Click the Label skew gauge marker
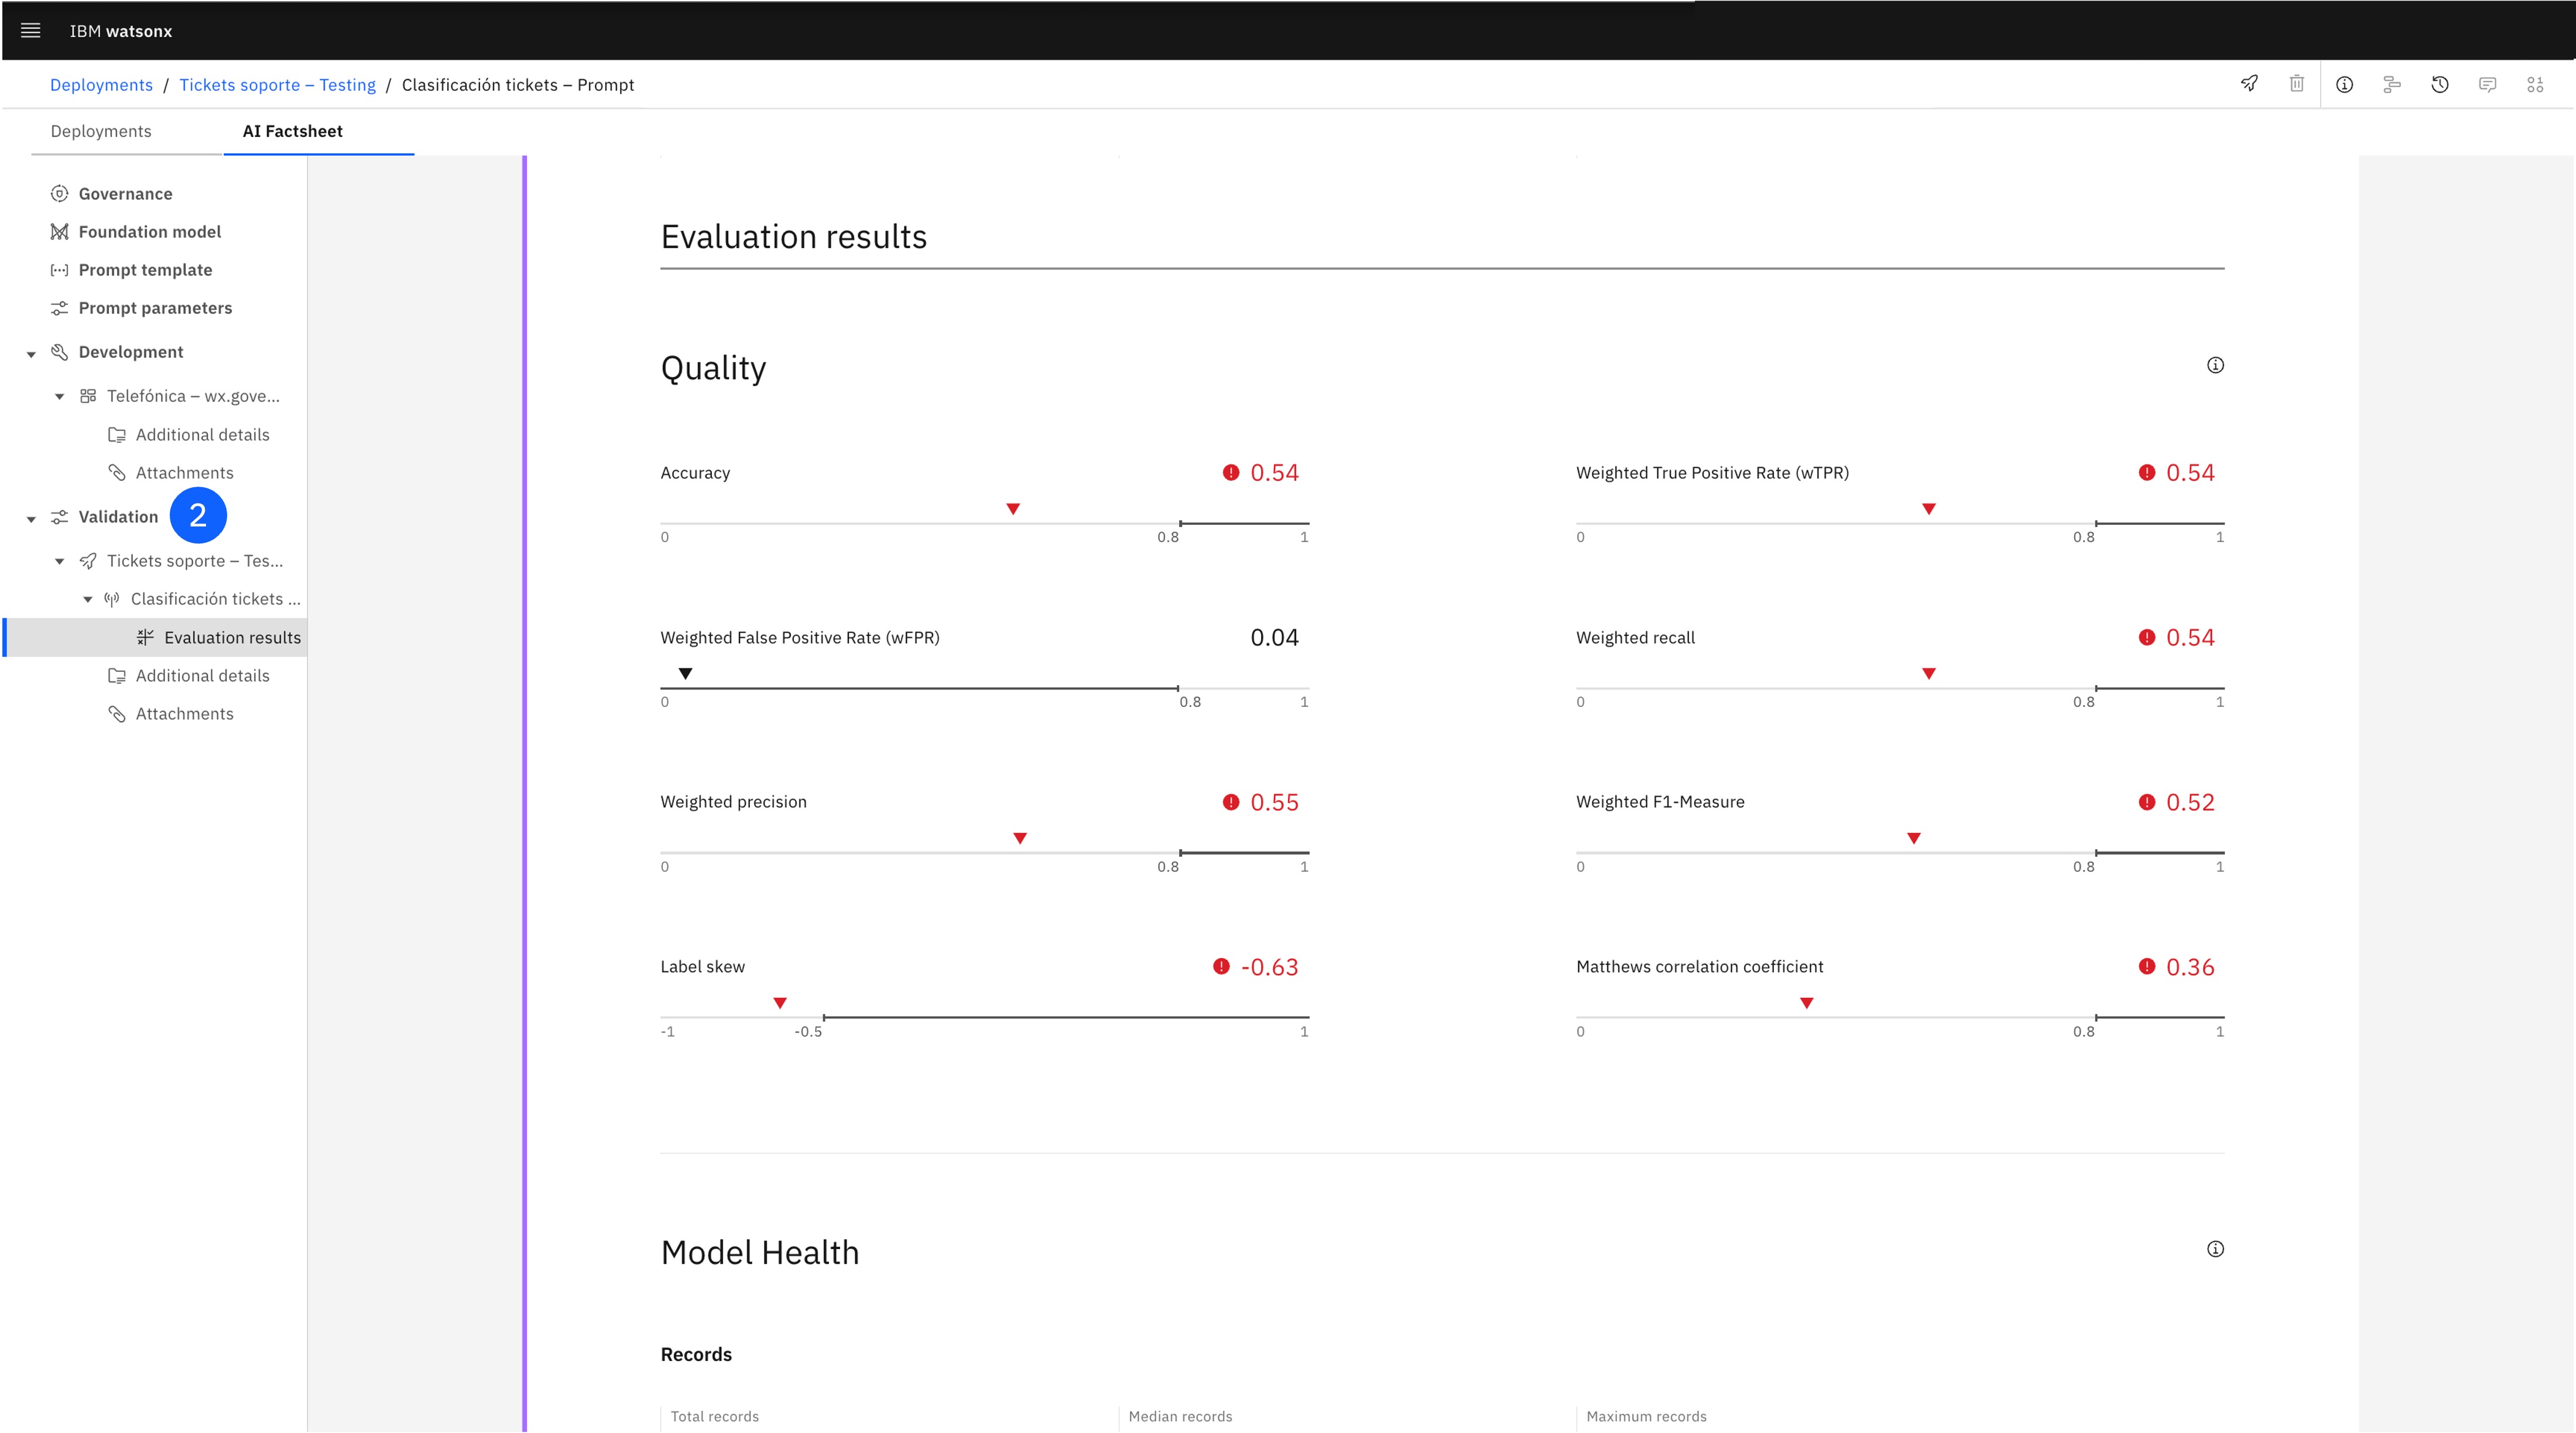The width and height of the screenshot is (2576, 1433). [780, 1003]
